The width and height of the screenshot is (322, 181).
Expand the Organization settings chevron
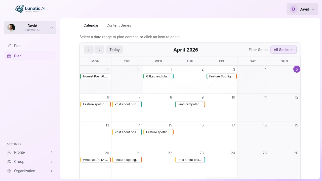[x=52, y=171]
